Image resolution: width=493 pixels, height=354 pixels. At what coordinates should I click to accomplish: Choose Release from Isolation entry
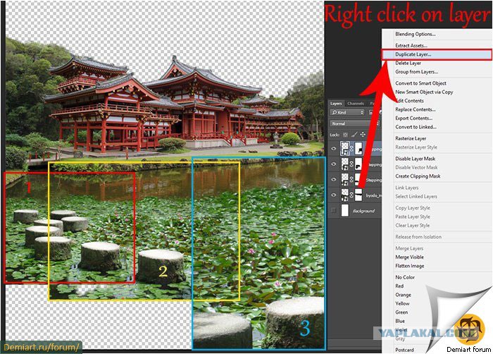(418, 237)
